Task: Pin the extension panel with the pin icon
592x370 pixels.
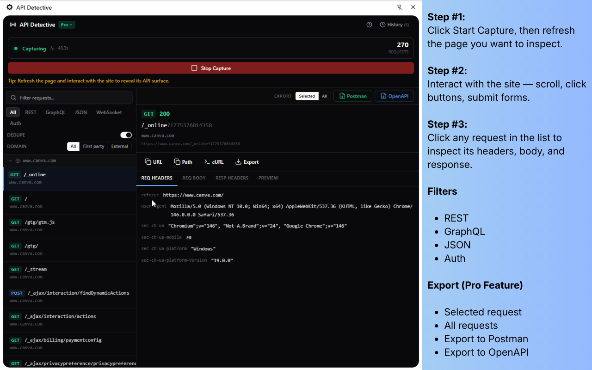Action: 400,7
